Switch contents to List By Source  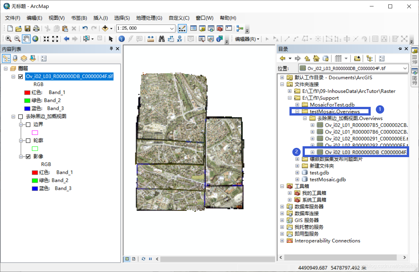pyautogui.click(x=15, y=58)
